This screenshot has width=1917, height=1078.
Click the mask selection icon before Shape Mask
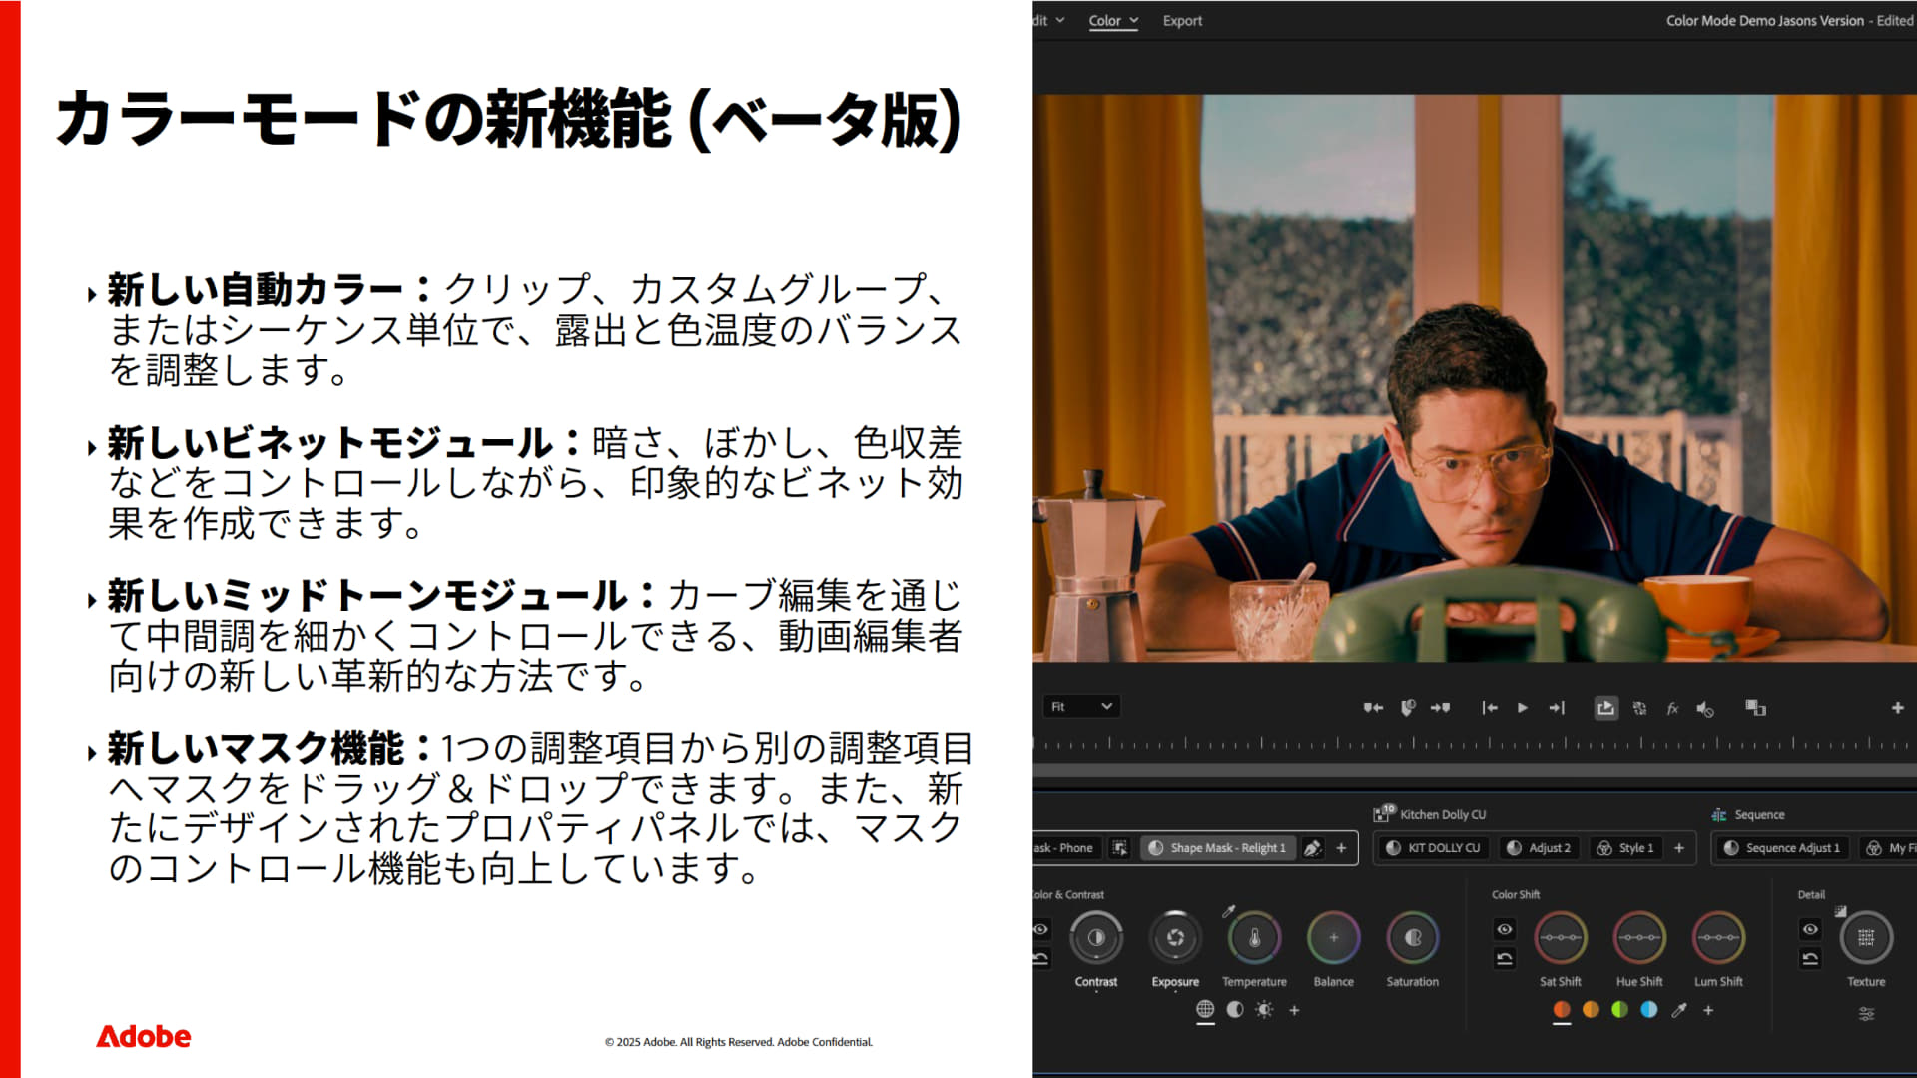1120,847
